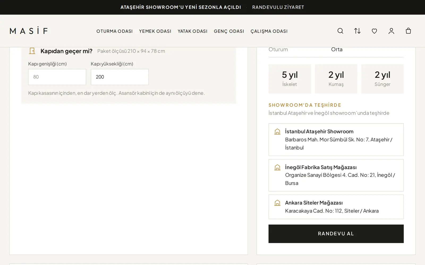
Task: Focus the Kapı genişliği input field
Action: [x=57, y=77]
